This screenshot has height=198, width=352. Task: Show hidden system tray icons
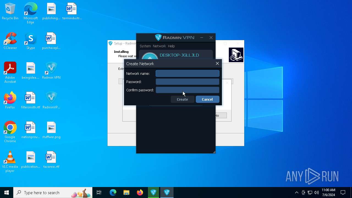(296, 193)
